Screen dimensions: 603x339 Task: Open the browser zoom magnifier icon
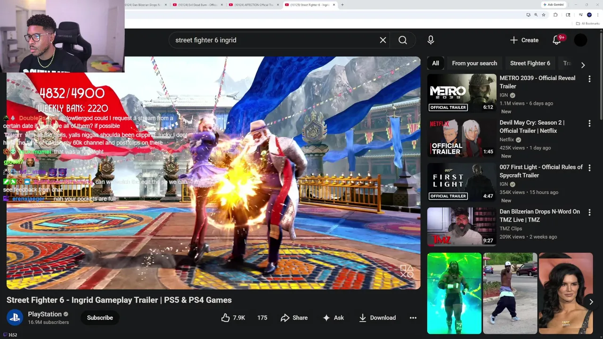click(536, 15)
